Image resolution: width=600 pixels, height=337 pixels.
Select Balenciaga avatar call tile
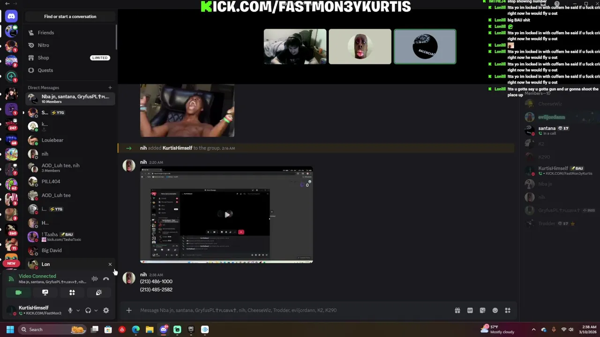(x=425, y=46)
